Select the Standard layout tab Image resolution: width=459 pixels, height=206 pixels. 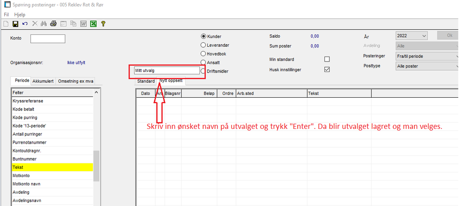tap(146, 81)
